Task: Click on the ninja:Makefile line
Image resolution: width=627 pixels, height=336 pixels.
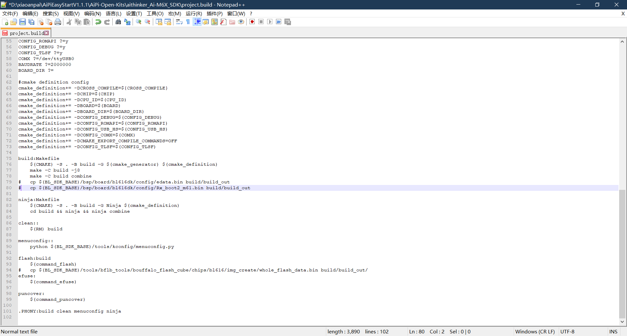Action: coord(39,200)
